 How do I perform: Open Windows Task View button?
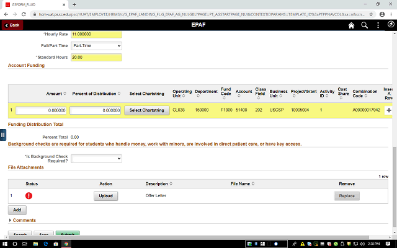(x=25, y=244)
